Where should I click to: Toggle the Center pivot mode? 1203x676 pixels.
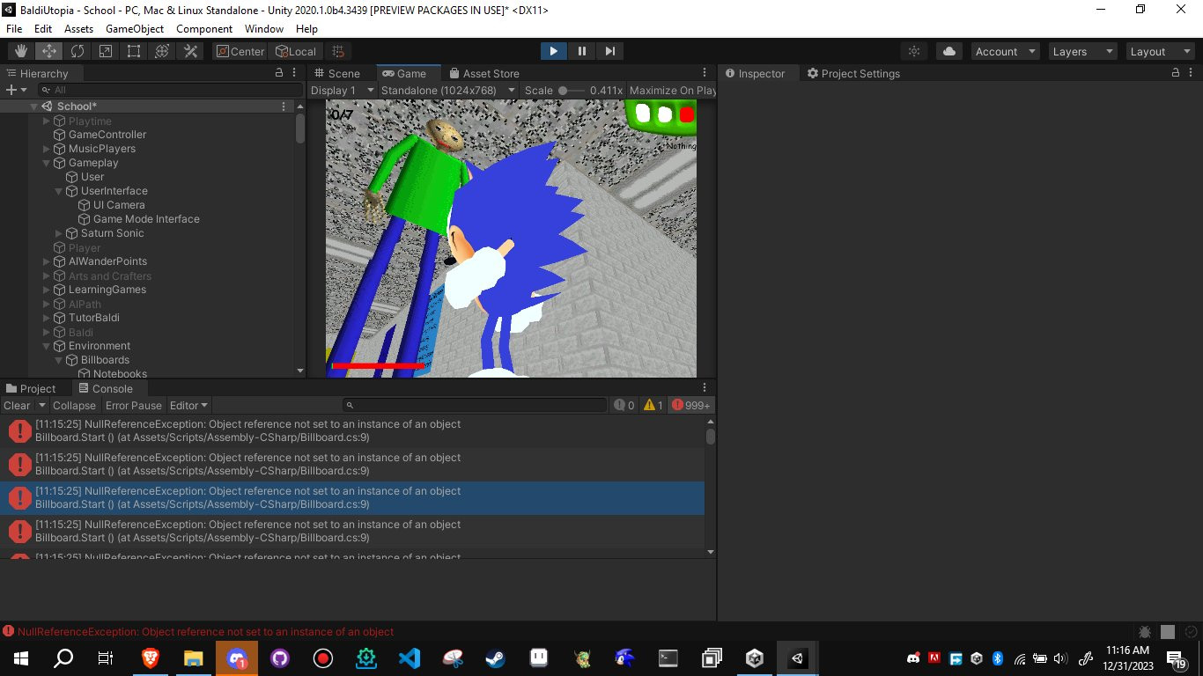240,51
